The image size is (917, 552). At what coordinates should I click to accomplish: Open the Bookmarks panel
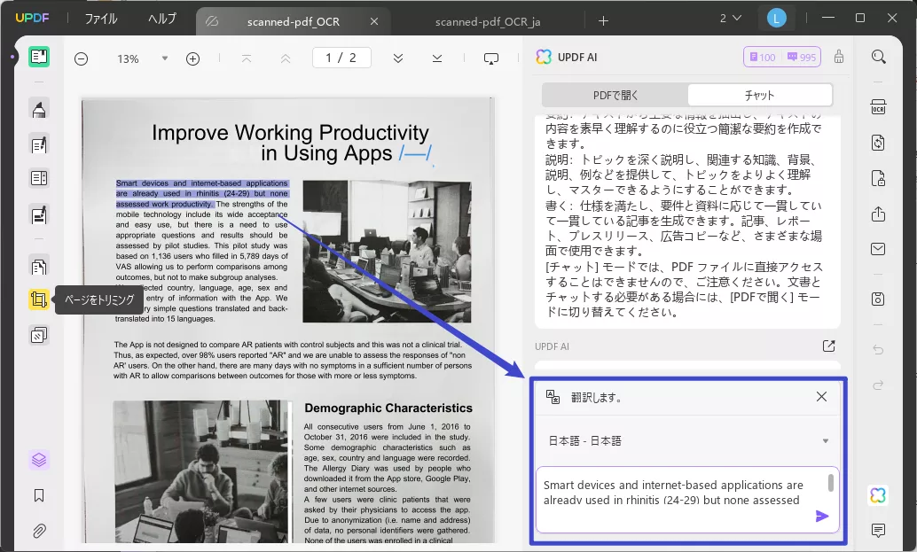pos(39,496)
